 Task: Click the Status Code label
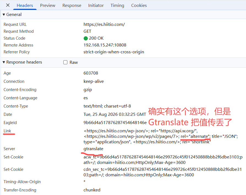[14, 38]
